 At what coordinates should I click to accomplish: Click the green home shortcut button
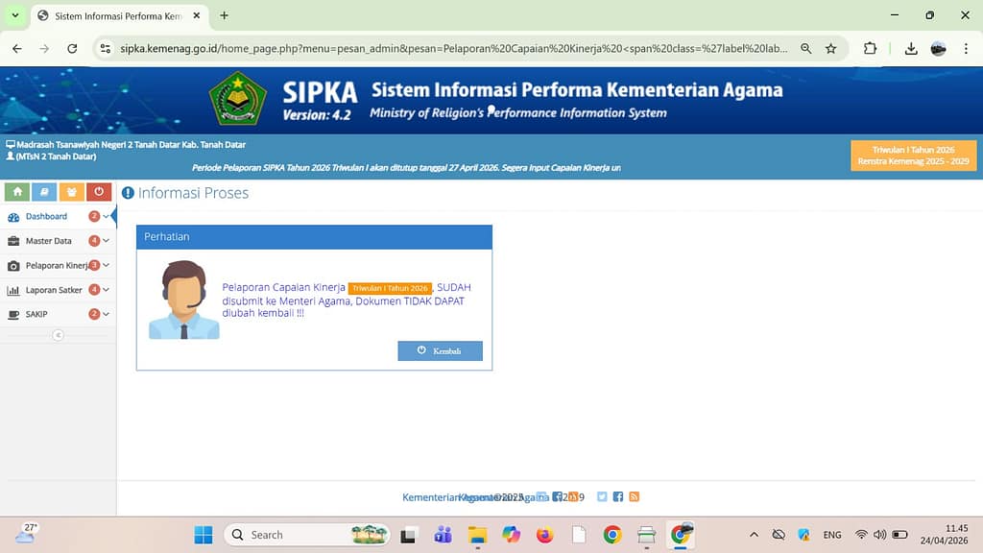pyautogui.click(x=17, y=192)
